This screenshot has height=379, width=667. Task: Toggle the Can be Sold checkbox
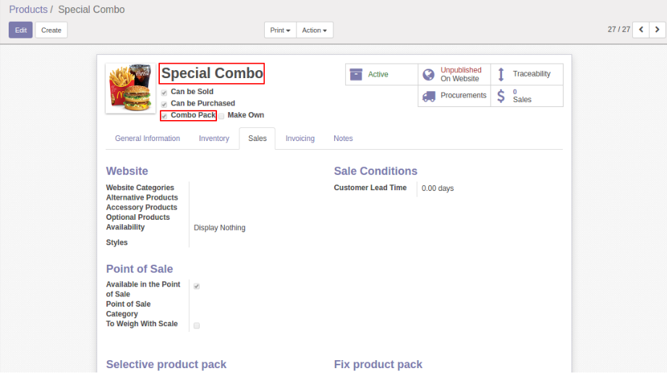pyautogui.click(x=164, y=93)
